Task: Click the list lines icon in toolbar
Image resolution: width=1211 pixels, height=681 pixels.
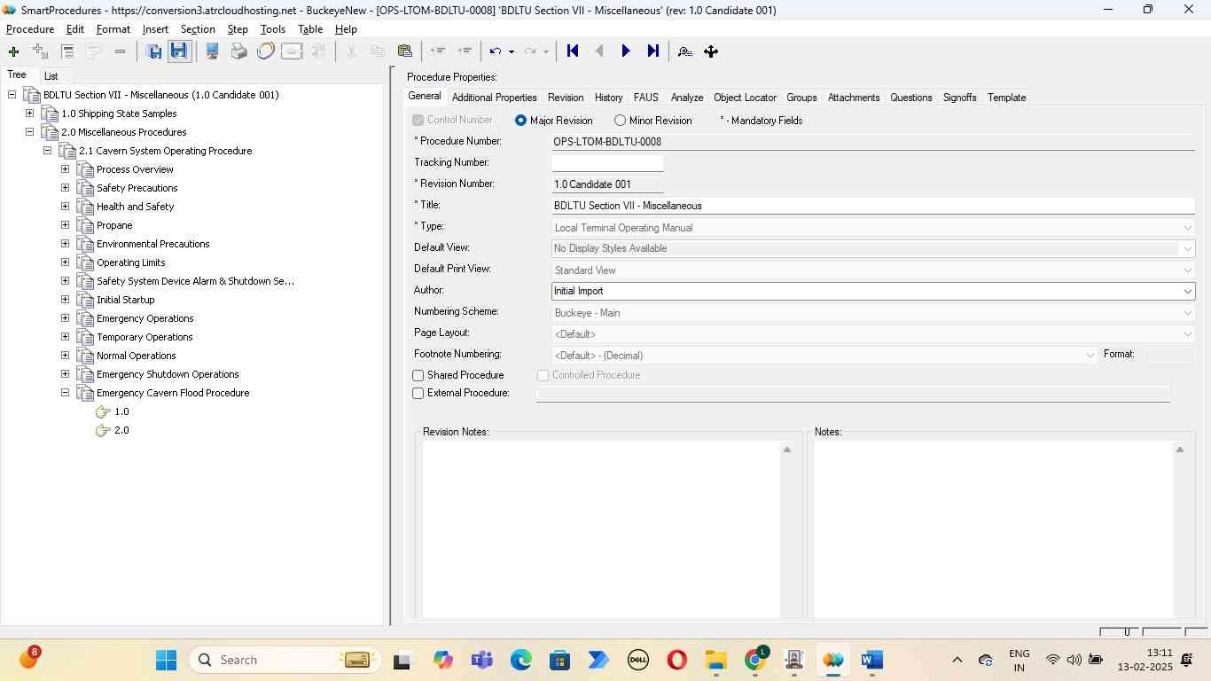Action: [67, 51]
